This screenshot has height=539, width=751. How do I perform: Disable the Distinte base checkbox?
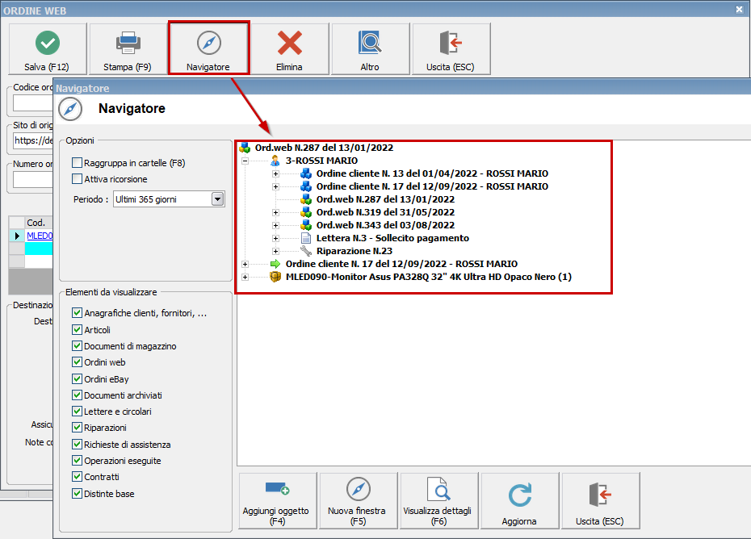(77, 494)
